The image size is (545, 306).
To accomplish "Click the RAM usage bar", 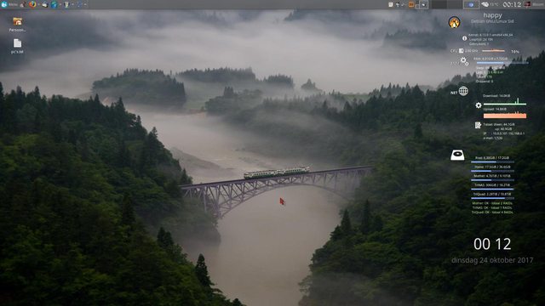I will (x=502, y=63).
